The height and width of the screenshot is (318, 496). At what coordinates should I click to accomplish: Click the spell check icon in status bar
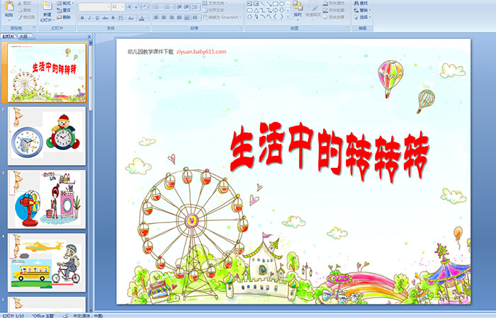coord(65,315)
